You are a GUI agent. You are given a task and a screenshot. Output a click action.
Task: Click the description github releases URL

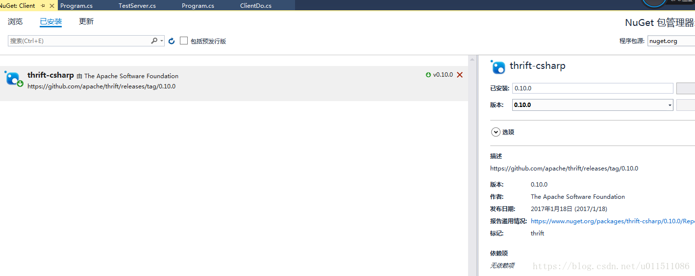[564, 169]
